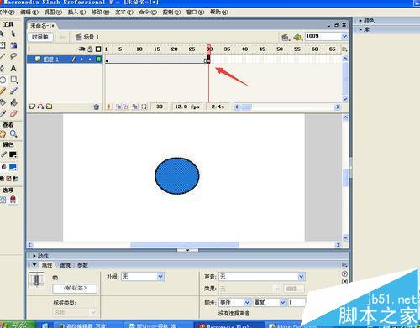Toggle Show All Layers as Outlines square

[98, 49]
